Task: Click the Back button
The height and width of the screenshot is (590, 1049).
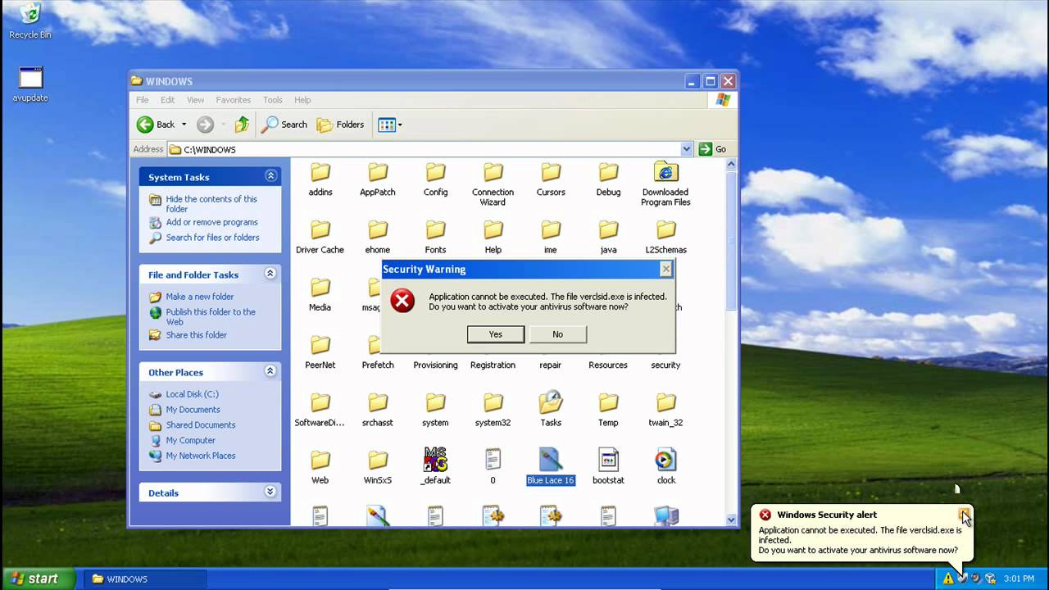Action: click(156, 125)
